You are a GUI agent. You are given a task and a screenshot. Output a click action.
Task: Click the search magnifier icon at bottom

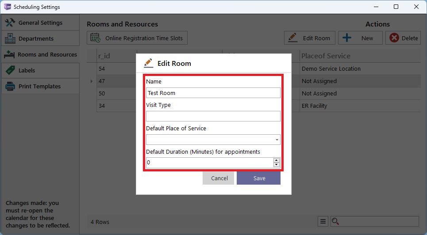pyautogui.click(x=335, y=221)
